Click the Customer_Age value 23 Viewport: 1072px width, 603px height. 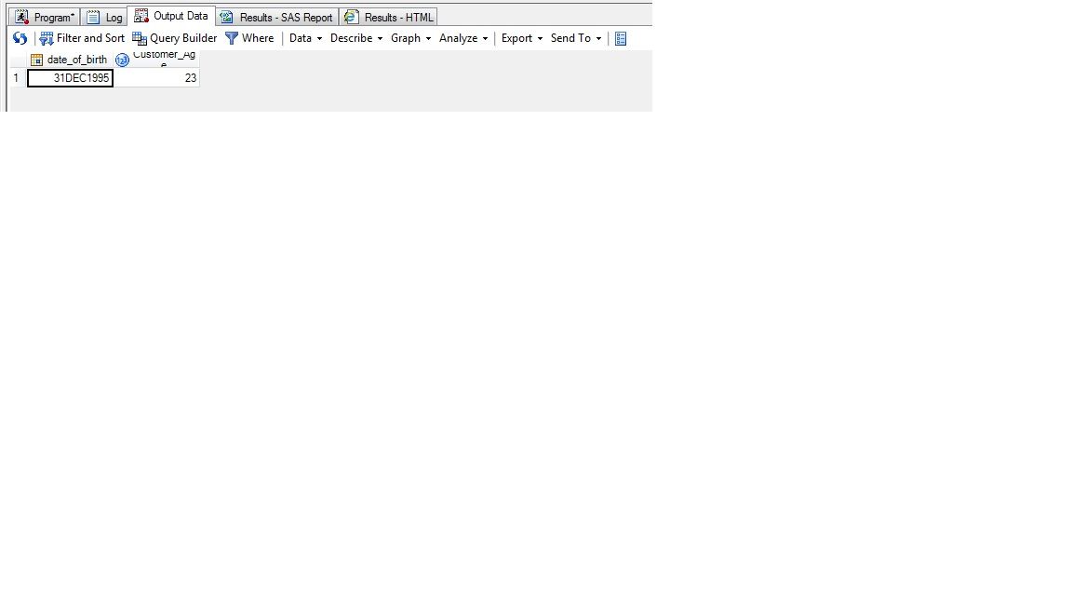tap(189, 78)
